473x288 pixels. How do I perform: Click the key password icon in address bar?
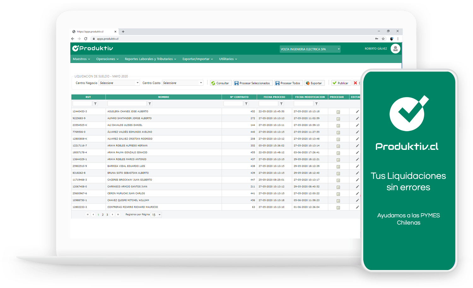[x=377, y=39]
